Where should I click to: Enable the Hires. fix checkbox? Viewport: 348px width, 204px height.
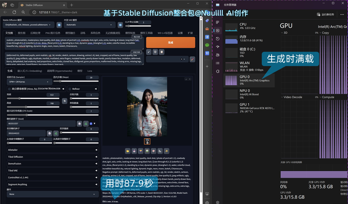pyautogui.click(x=9, y=89)
